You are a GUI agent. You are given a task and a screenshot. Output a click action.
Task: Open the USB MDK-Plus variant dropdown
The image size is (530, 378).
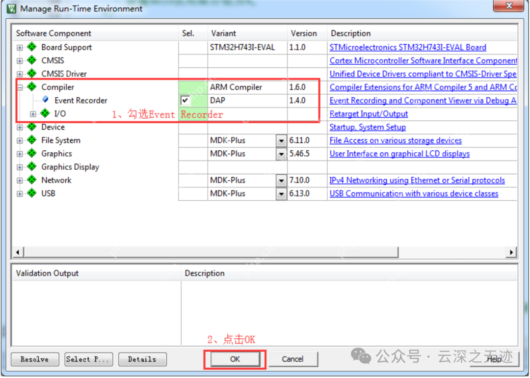pos(281,194)
